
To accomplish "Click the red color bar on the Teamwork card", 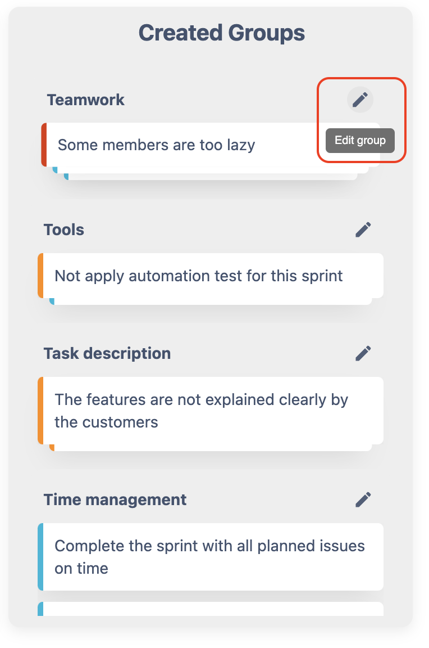I will (44, 145).
